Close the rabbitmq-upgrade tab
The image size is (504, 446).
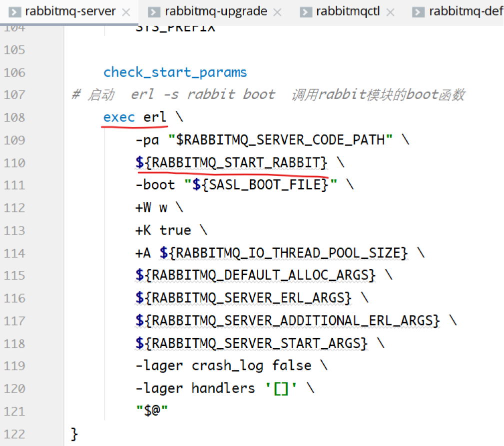coord(277,12)
